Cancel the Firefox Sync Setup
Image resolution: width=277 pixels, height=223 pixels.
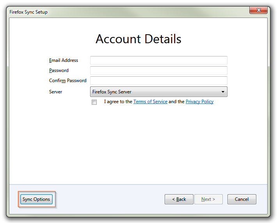click(241, 199)
